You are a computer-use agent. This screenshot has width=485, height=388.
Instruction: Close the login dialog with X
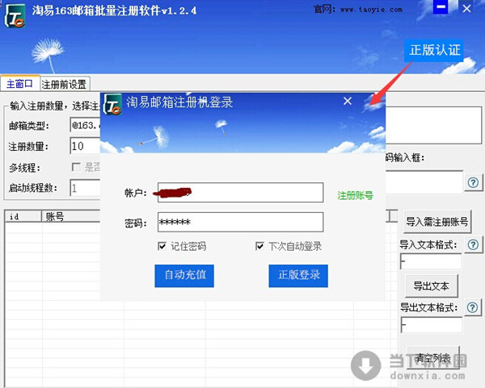point(348,101)
